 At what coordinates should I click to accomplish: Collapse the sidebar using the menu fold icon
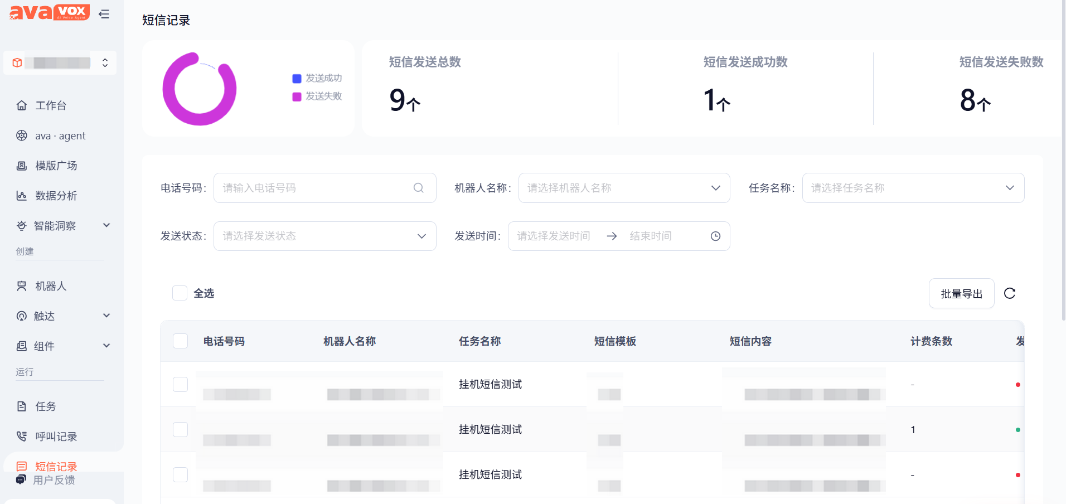104,14
